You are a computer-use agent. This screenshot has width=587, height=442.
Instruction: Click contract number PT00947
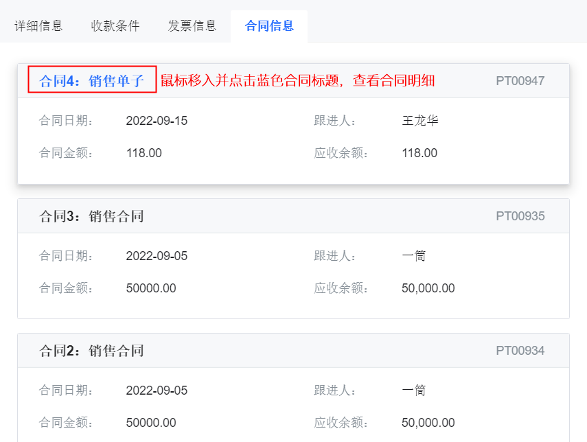520,81
